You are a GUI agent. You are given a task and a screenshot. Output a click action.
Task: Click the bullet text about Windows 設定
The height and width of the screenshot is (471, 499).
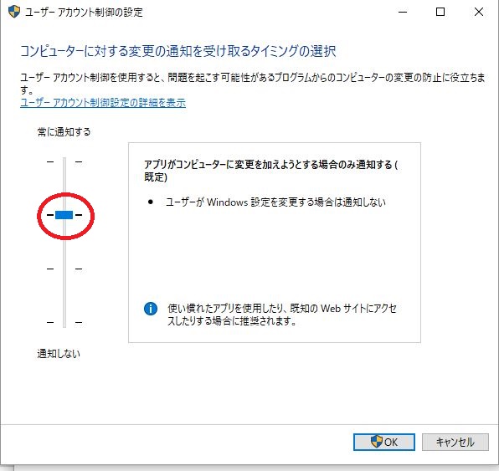point(275,202)
